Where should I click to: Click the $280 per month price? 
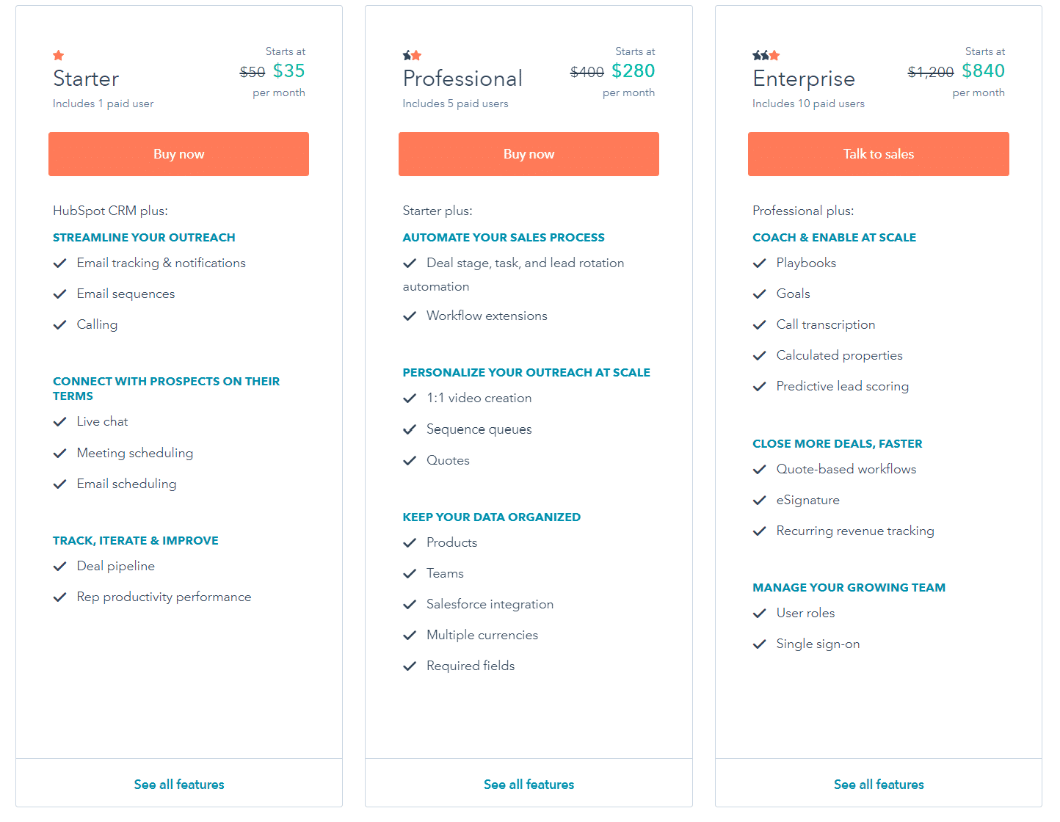point(634,70)
